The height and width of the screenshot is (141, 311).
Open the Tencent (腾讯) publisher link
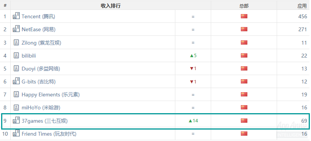pyautogui.click(x=38, y=16)
